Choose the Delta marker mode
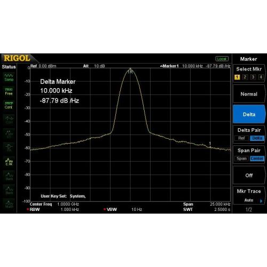Screen dimensions: 267x267 tap(249, 114)
